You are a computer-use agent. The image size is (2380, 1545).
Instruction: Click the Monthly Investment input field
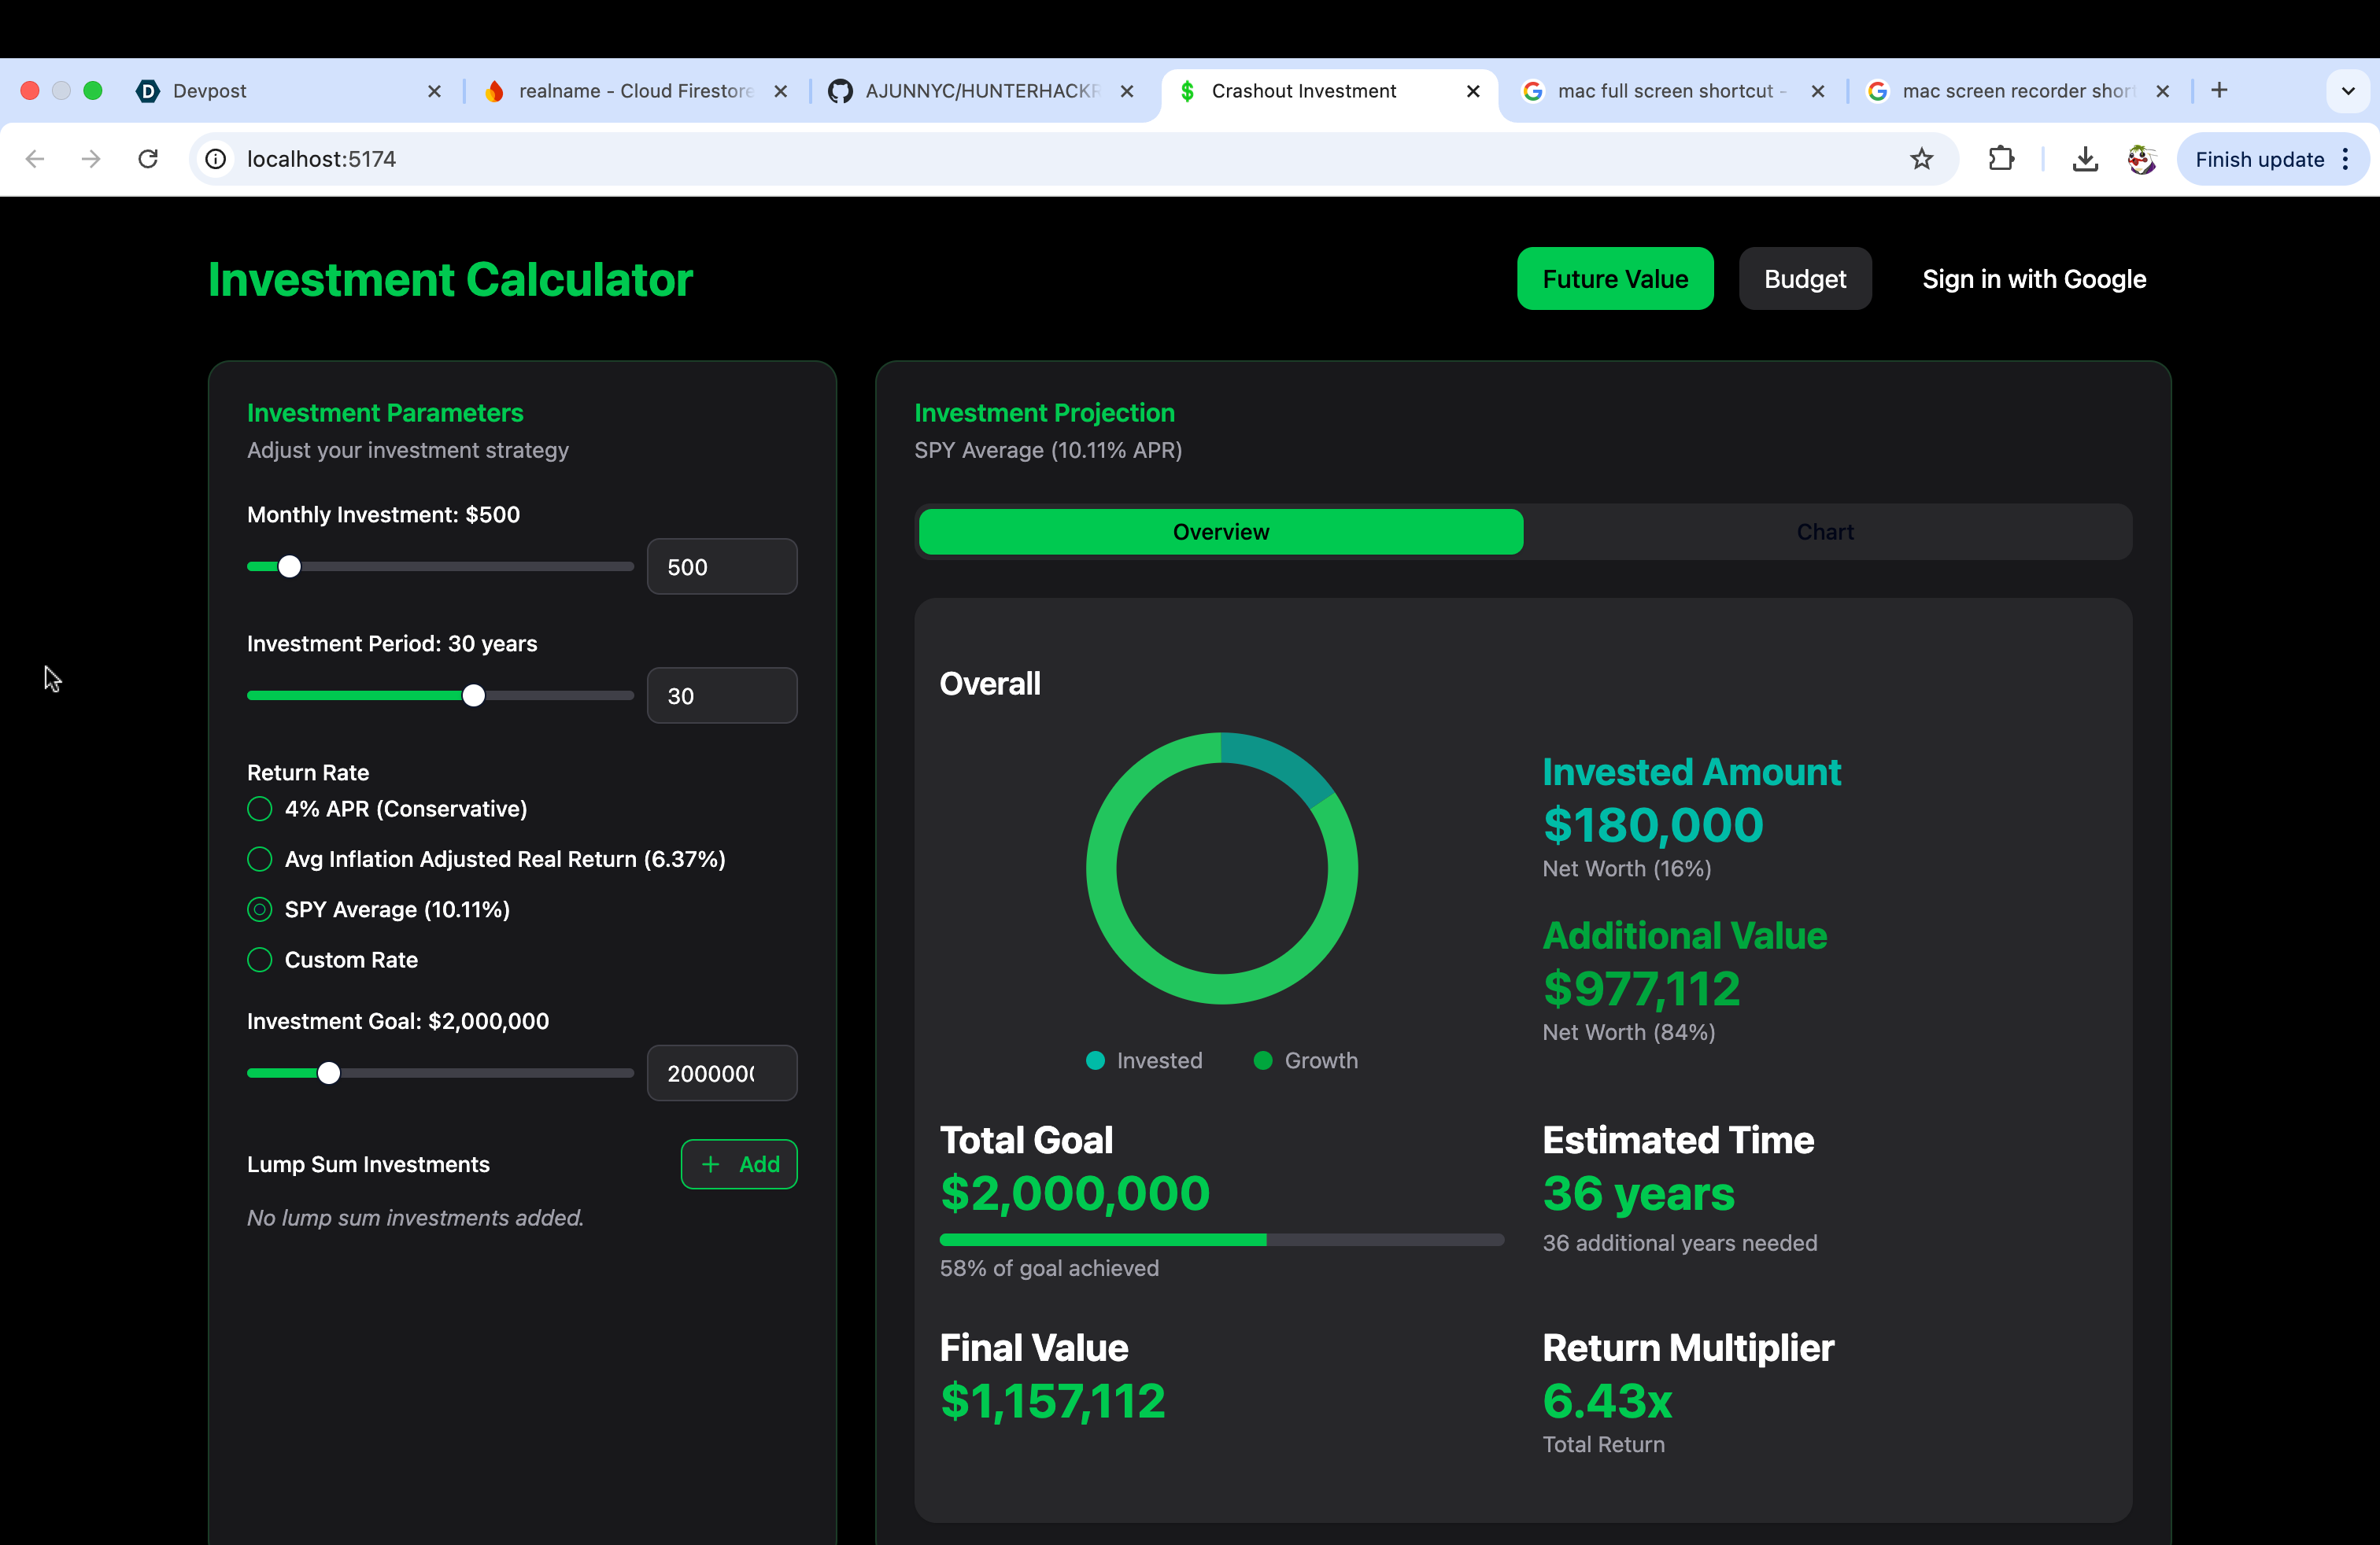[721, 566]
